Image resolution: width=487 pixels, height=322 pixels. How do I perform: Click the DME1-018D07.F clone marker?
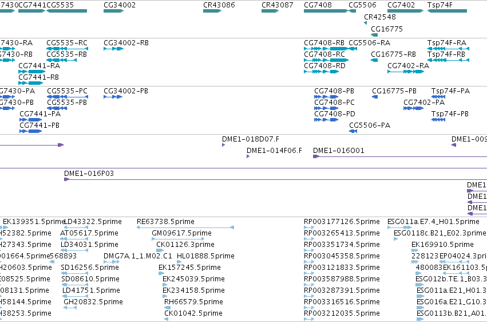point(223,145)
